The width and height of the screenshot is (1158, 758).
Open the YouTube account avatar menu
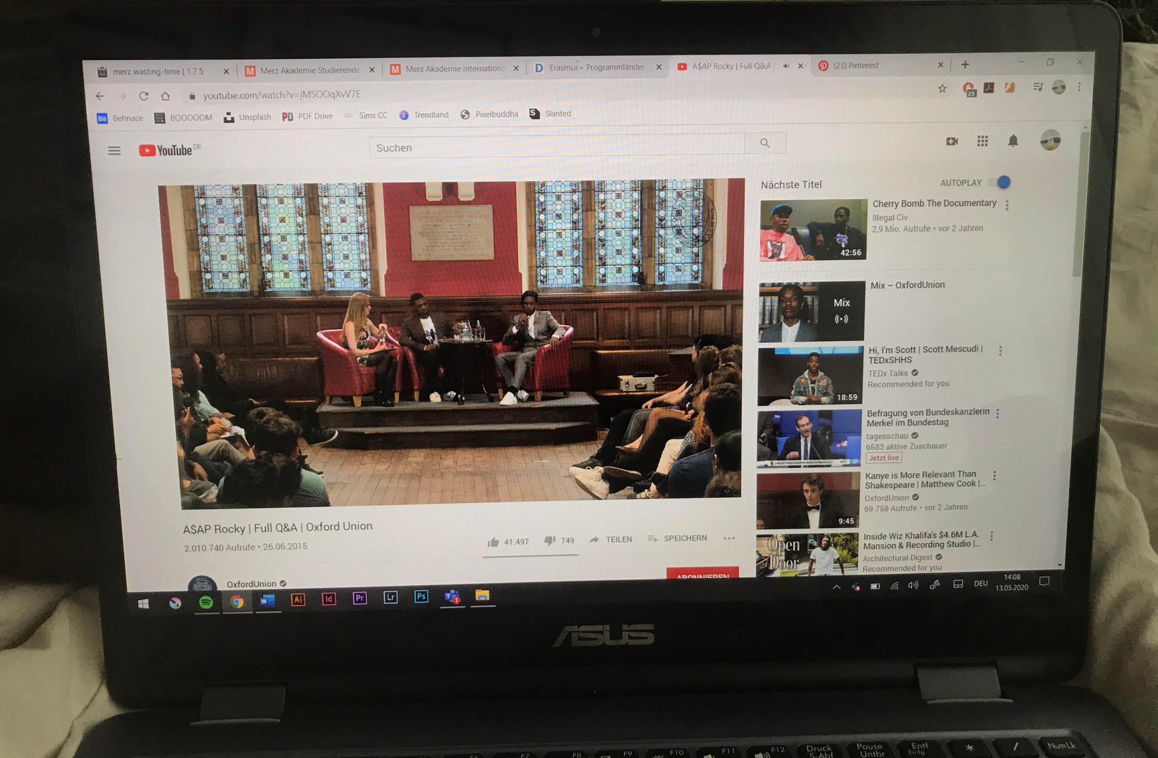click(1050, 141)
